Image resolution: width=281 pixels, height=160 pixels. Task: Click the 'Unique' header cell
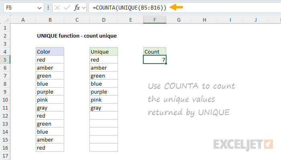(x=104, y=52)
